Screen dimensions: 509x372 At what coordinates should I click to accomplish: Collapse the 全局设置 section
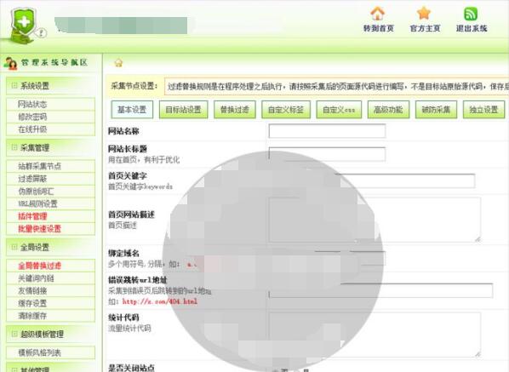(14, 247)
